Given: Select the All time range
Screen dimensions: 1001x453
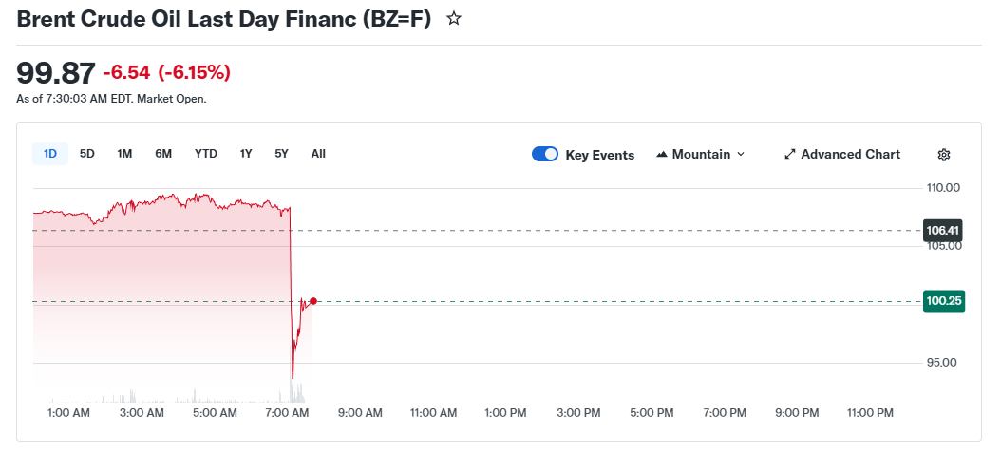Looking at the screenshot, I should coord(318,154).
